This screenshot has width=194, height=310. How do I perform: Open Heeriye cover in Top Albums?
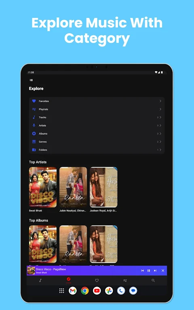coord(103,244)
